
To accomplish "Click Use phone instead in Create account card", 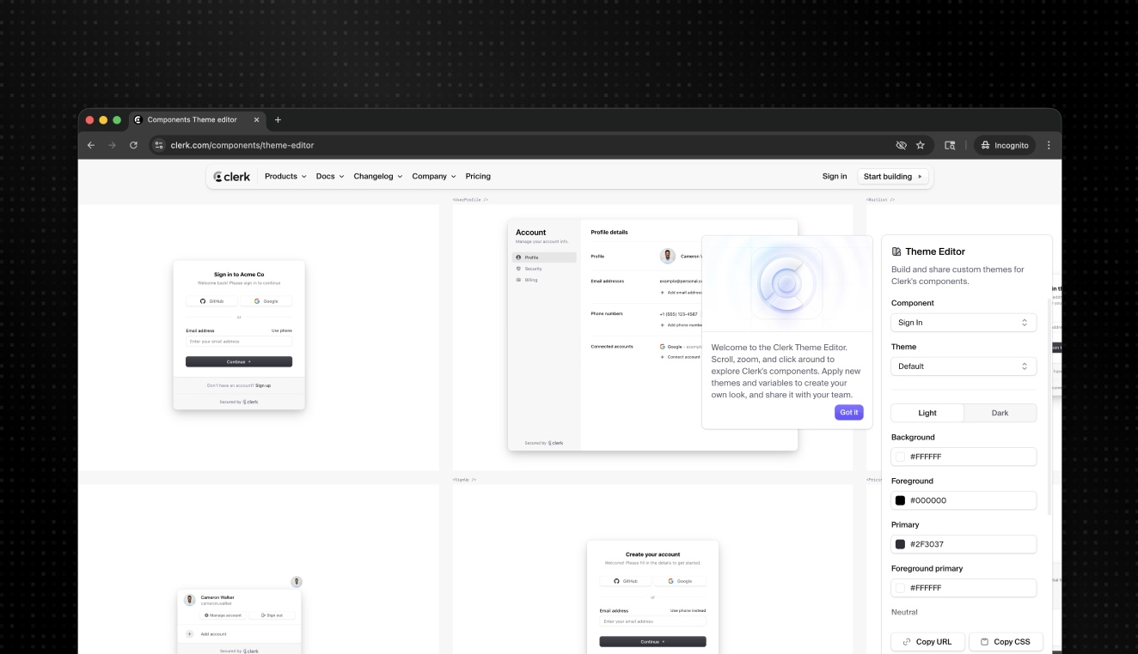I will tap(688, 610).
